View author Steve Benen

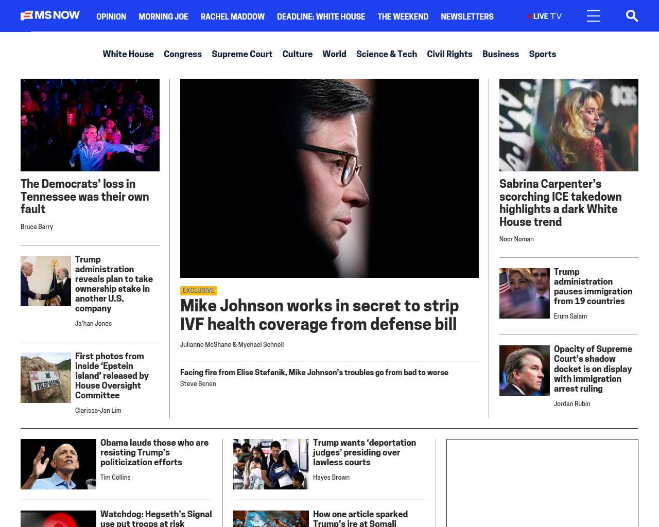coord(198,384)
